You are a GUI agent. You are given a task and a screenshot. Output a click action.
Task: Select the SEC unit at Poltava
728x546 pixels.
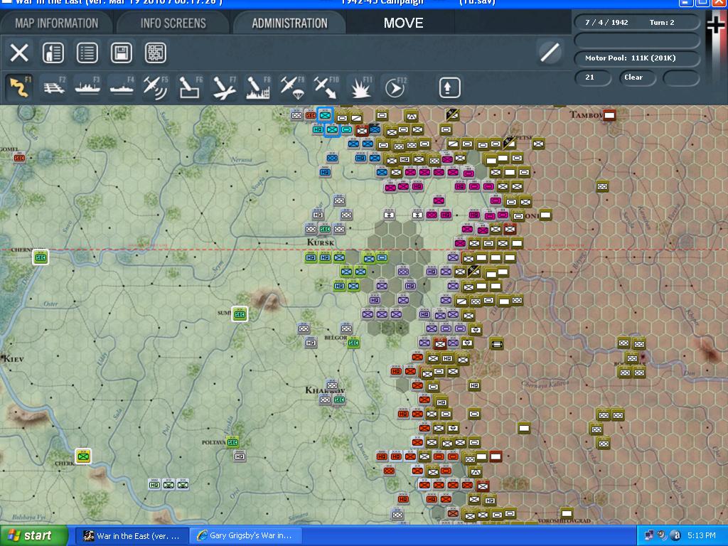coord(232,442)
